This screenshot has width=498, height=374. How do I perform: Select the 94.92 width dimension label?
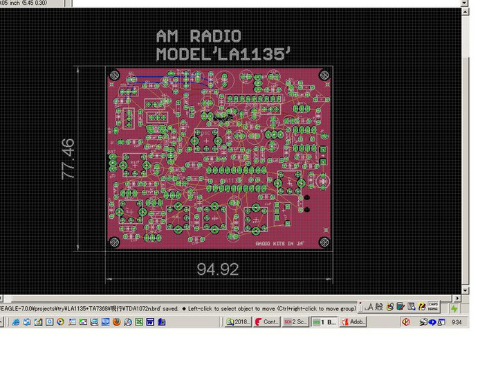pos(217,269)
